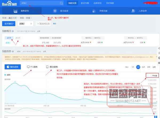Click the overall search index value 273,065
This screenshot has height=118, width=160.
[x=46, y=42]
